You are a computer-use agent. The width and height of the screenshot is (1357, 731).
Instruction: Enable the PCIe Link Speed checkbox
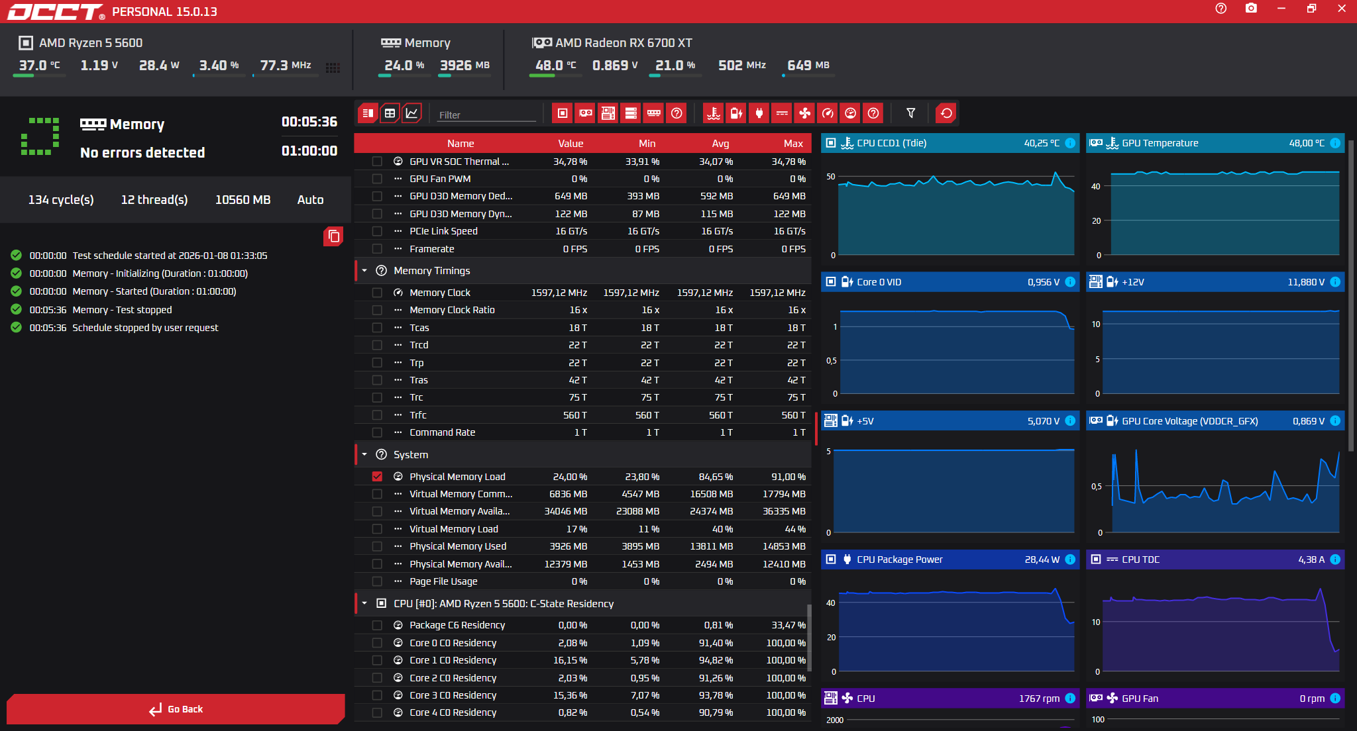pyautogui.click(x=377, y=231)
